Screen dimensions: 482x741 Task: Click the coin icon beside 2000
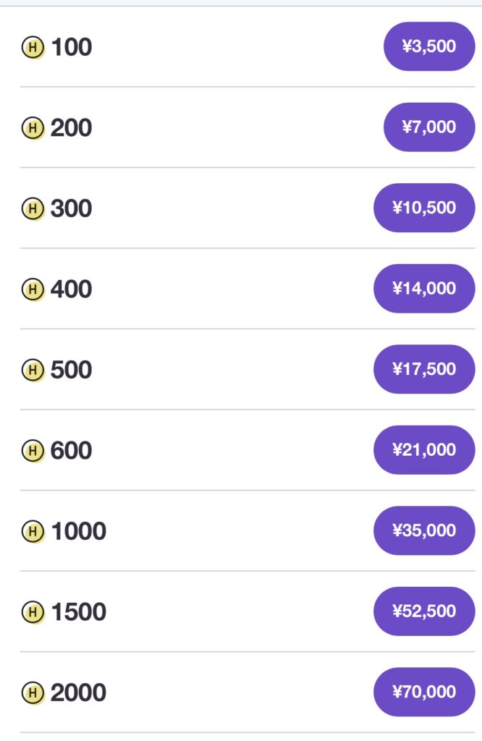pyautogui.click(x=33, y=693)
